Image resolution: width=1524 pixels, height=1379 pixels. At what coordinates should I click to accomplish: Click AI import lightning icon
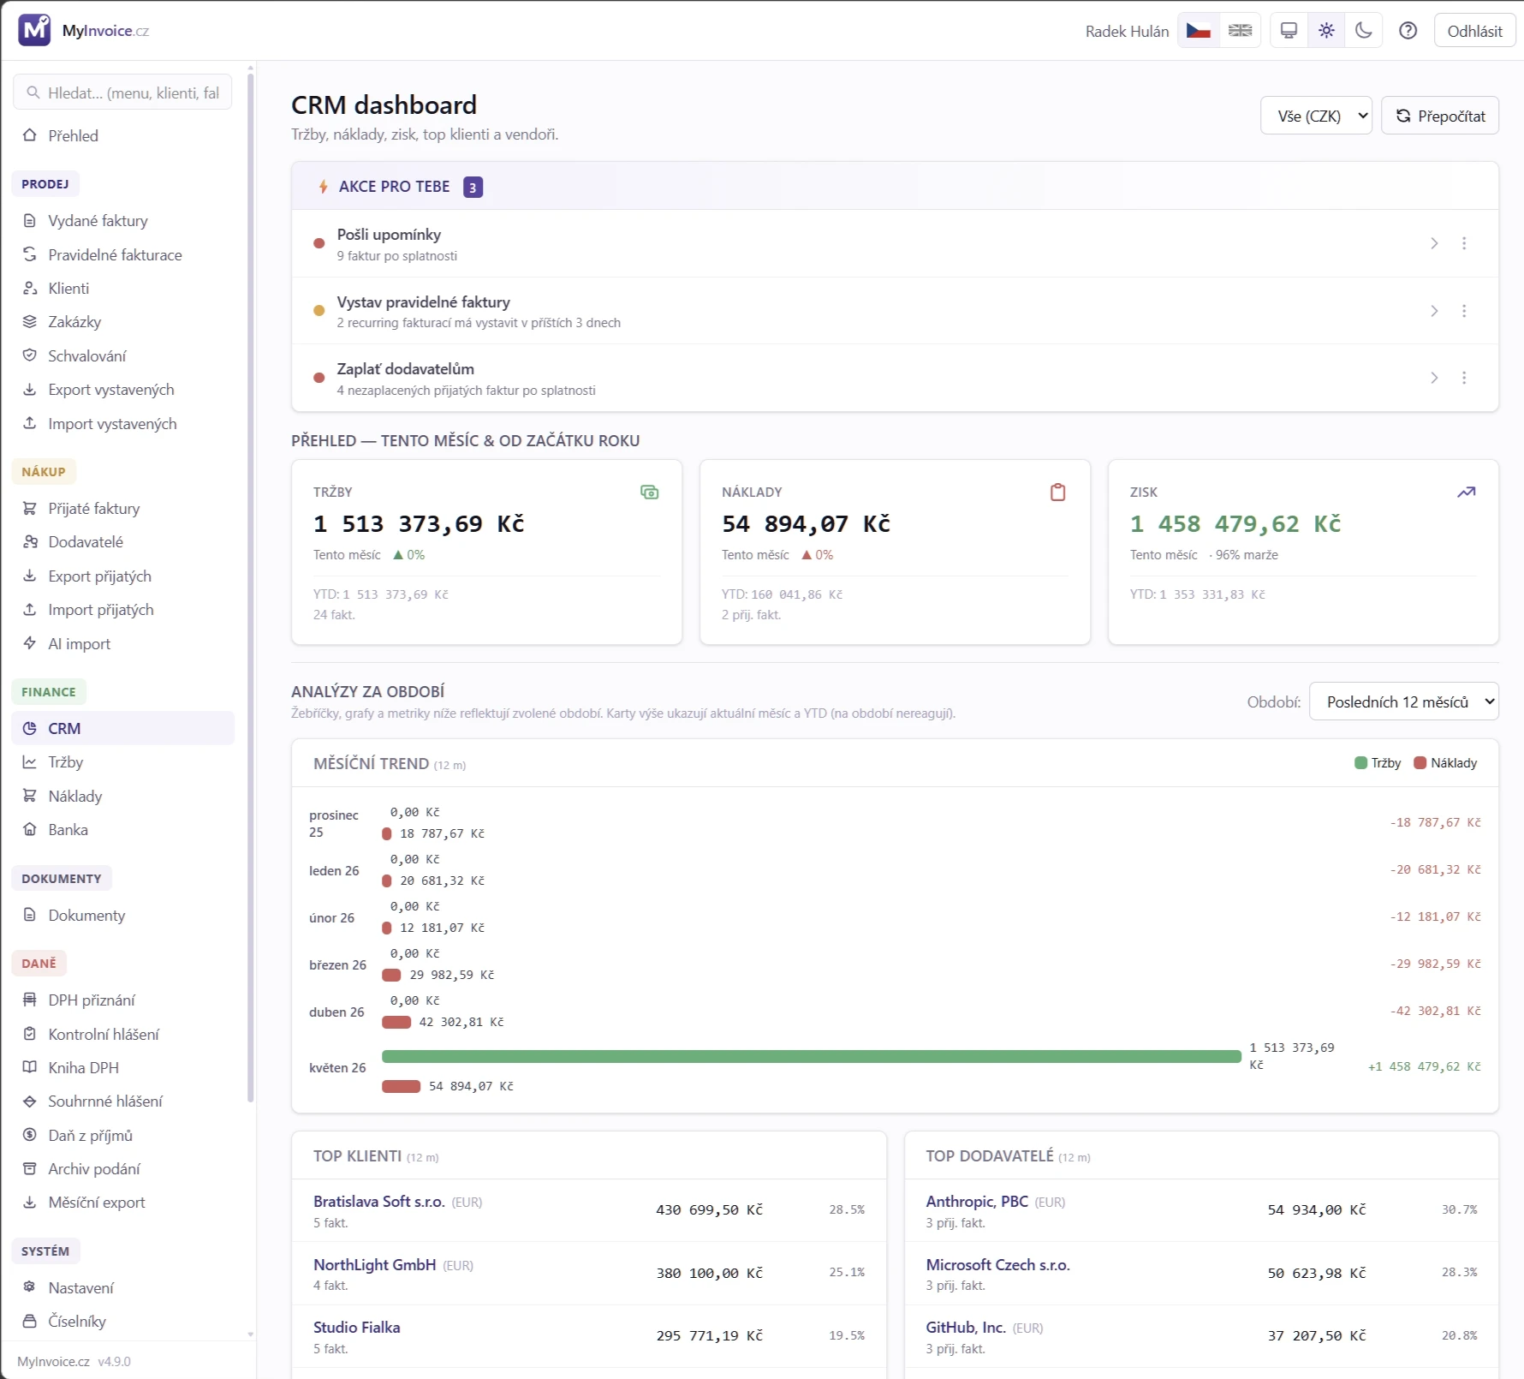pos(30,643)
